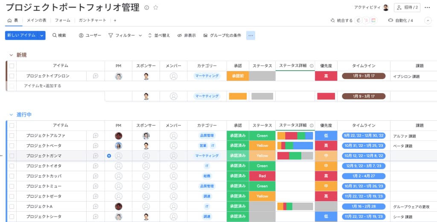Click status detail info icon in 新規 header
The width and height of the screenshot is (437, 222).
pos(312,66)
